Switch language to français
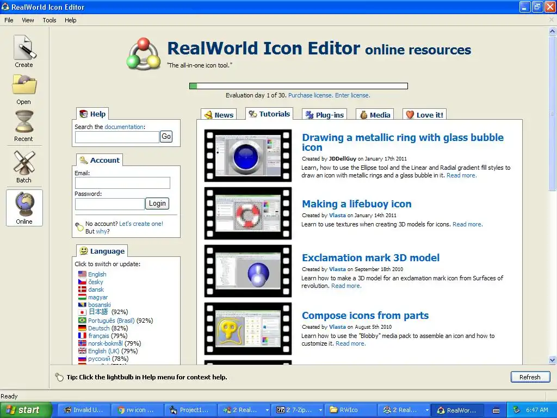The height and width of the screenshot is (418, 557). pos(99,335)
